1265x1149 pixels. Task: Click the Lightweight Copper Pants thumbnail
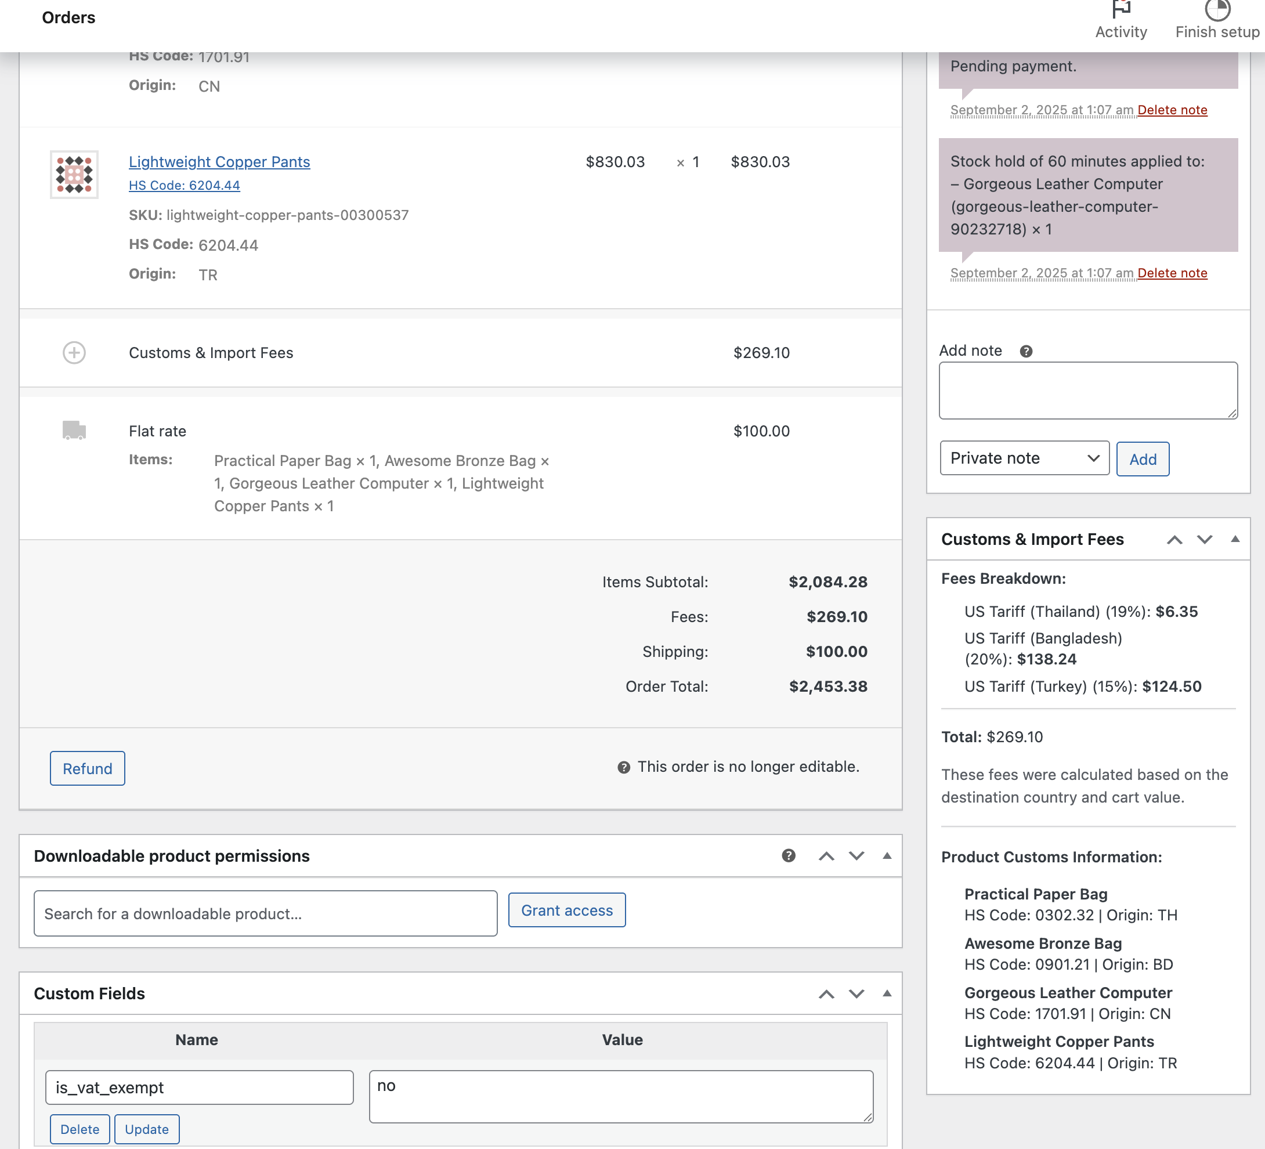[x=74, y=175]
